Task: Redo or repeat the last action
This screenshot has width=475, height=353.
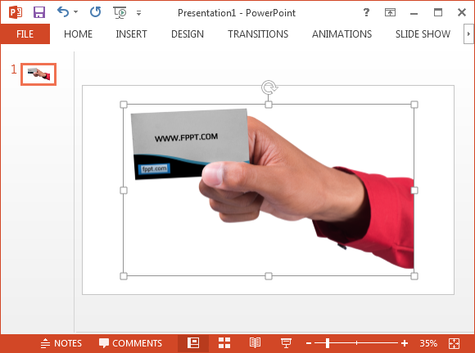Action: tap(96, 12)
